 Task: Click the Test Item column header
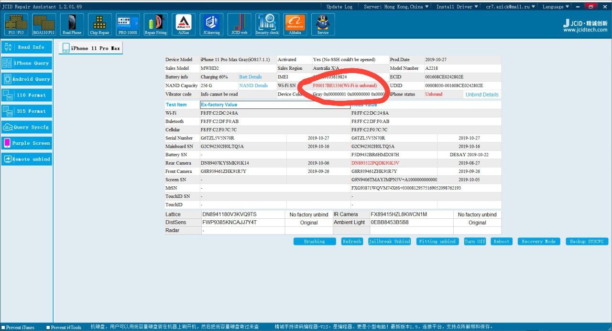(176, 105)
